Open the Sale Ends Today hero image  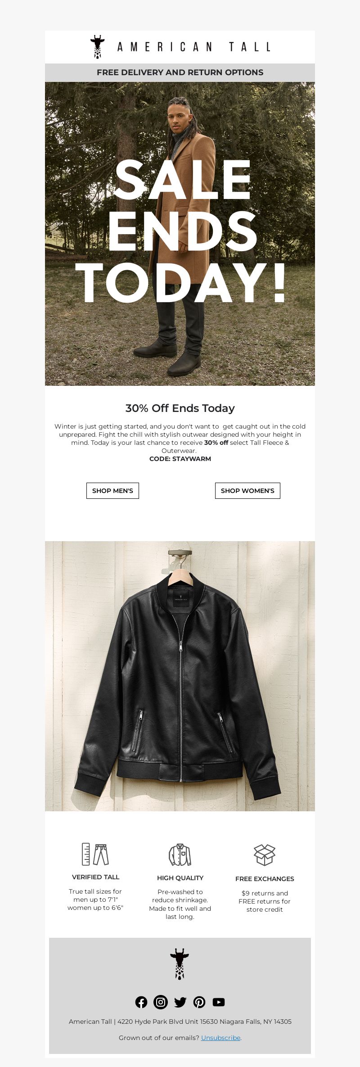click(180, 234)
